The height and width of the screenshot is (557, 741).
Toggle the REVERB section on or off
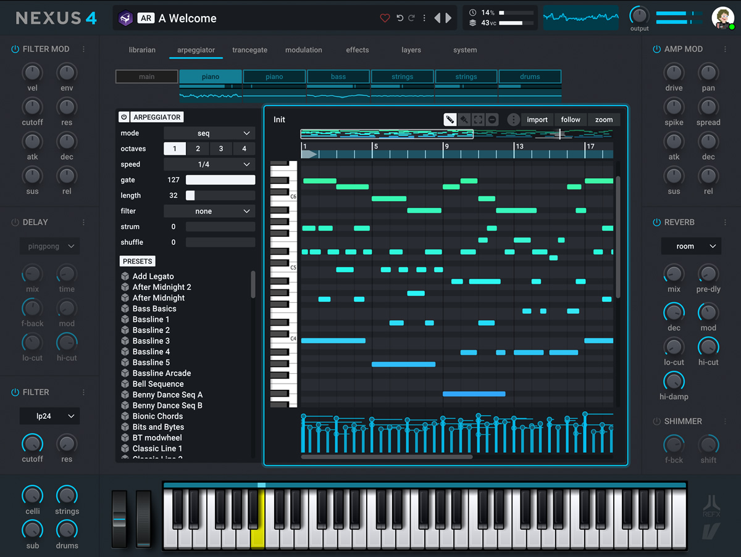point(656,222)
